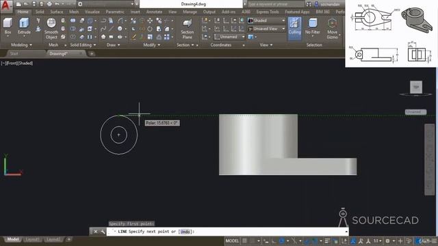Expand the Solid Editing panel
This screenshot has width=438, height=246.
(83, 45)
